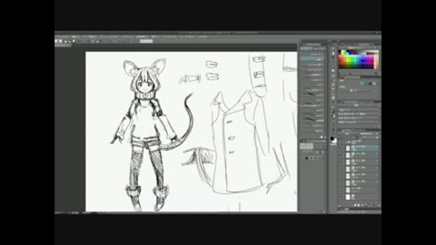Pick a color from the color set grid
Viewport: 436px width, 245px height.
tap(358, 59)
